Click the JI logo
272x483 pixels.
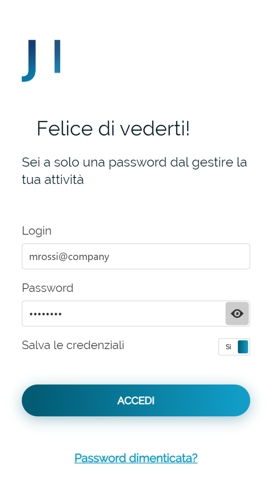41,60
